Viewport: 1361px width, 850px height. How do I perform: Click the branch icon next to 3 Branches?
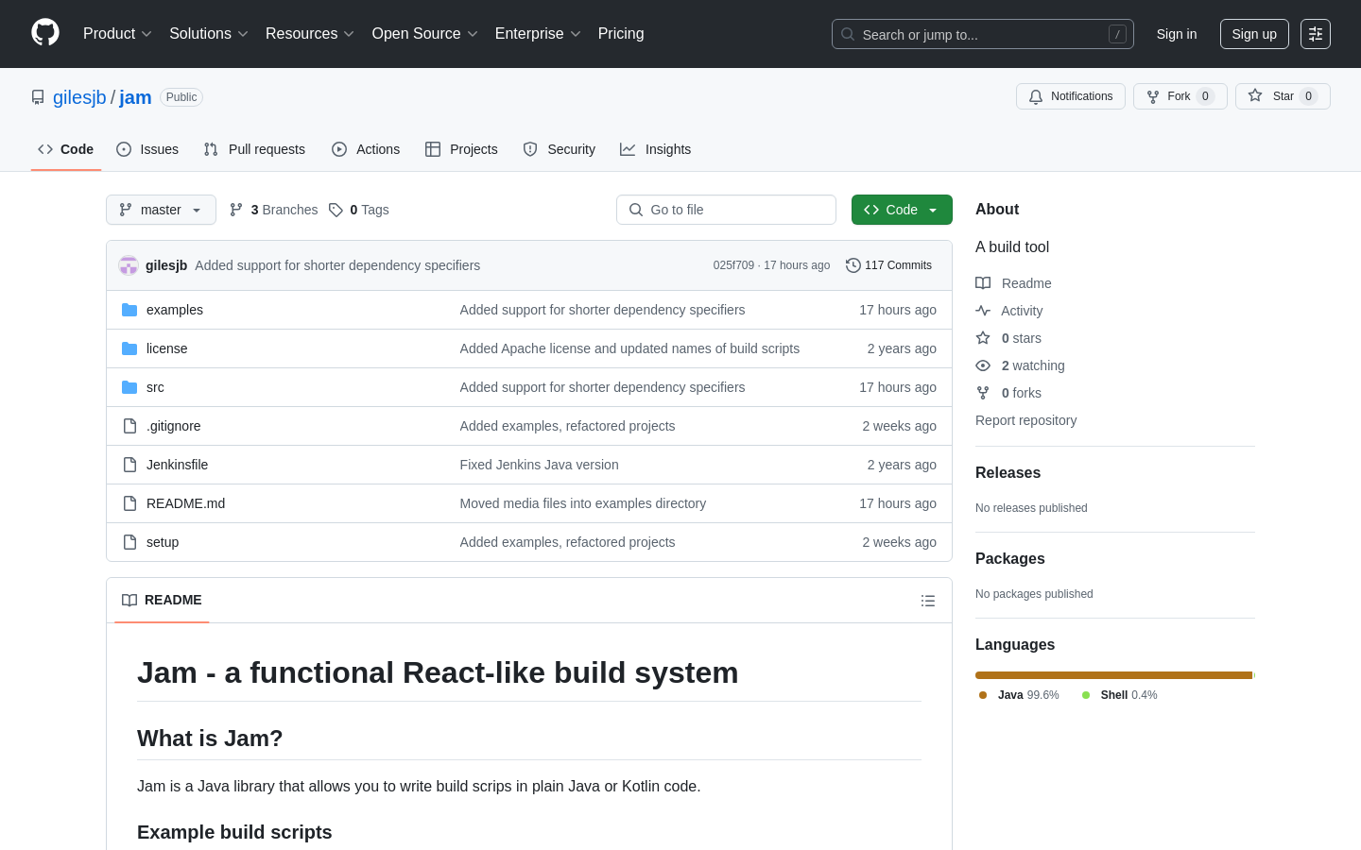coord(236,210)
